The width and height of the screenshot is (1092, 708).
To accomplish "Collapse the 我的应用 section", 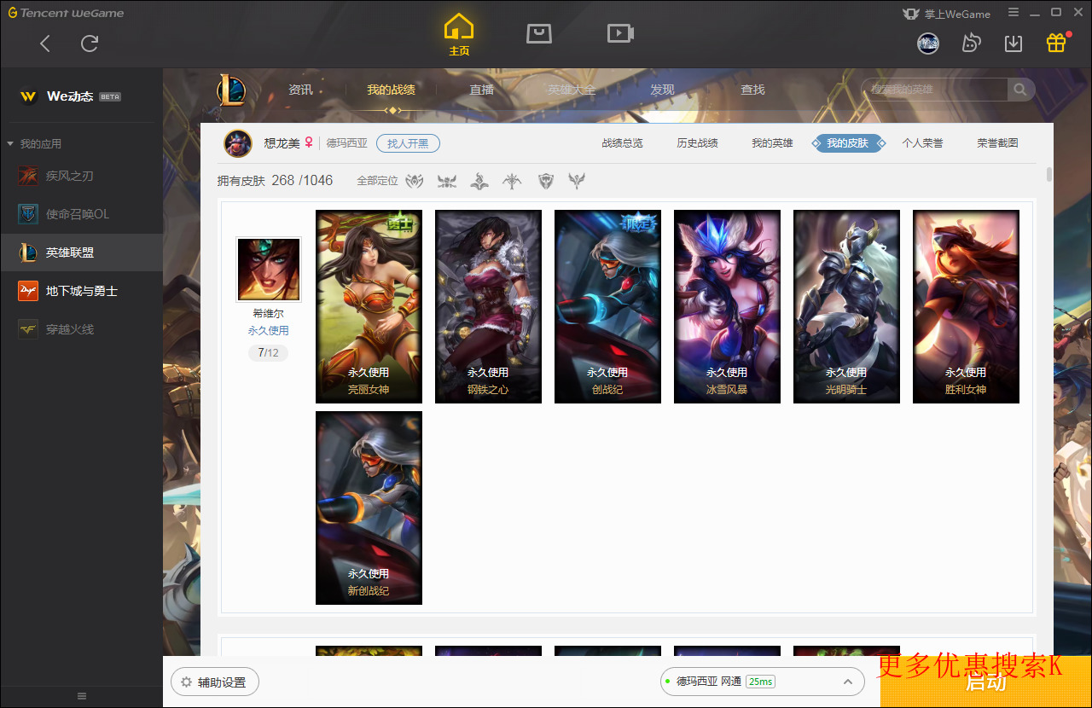I will (x=35, y=144).
